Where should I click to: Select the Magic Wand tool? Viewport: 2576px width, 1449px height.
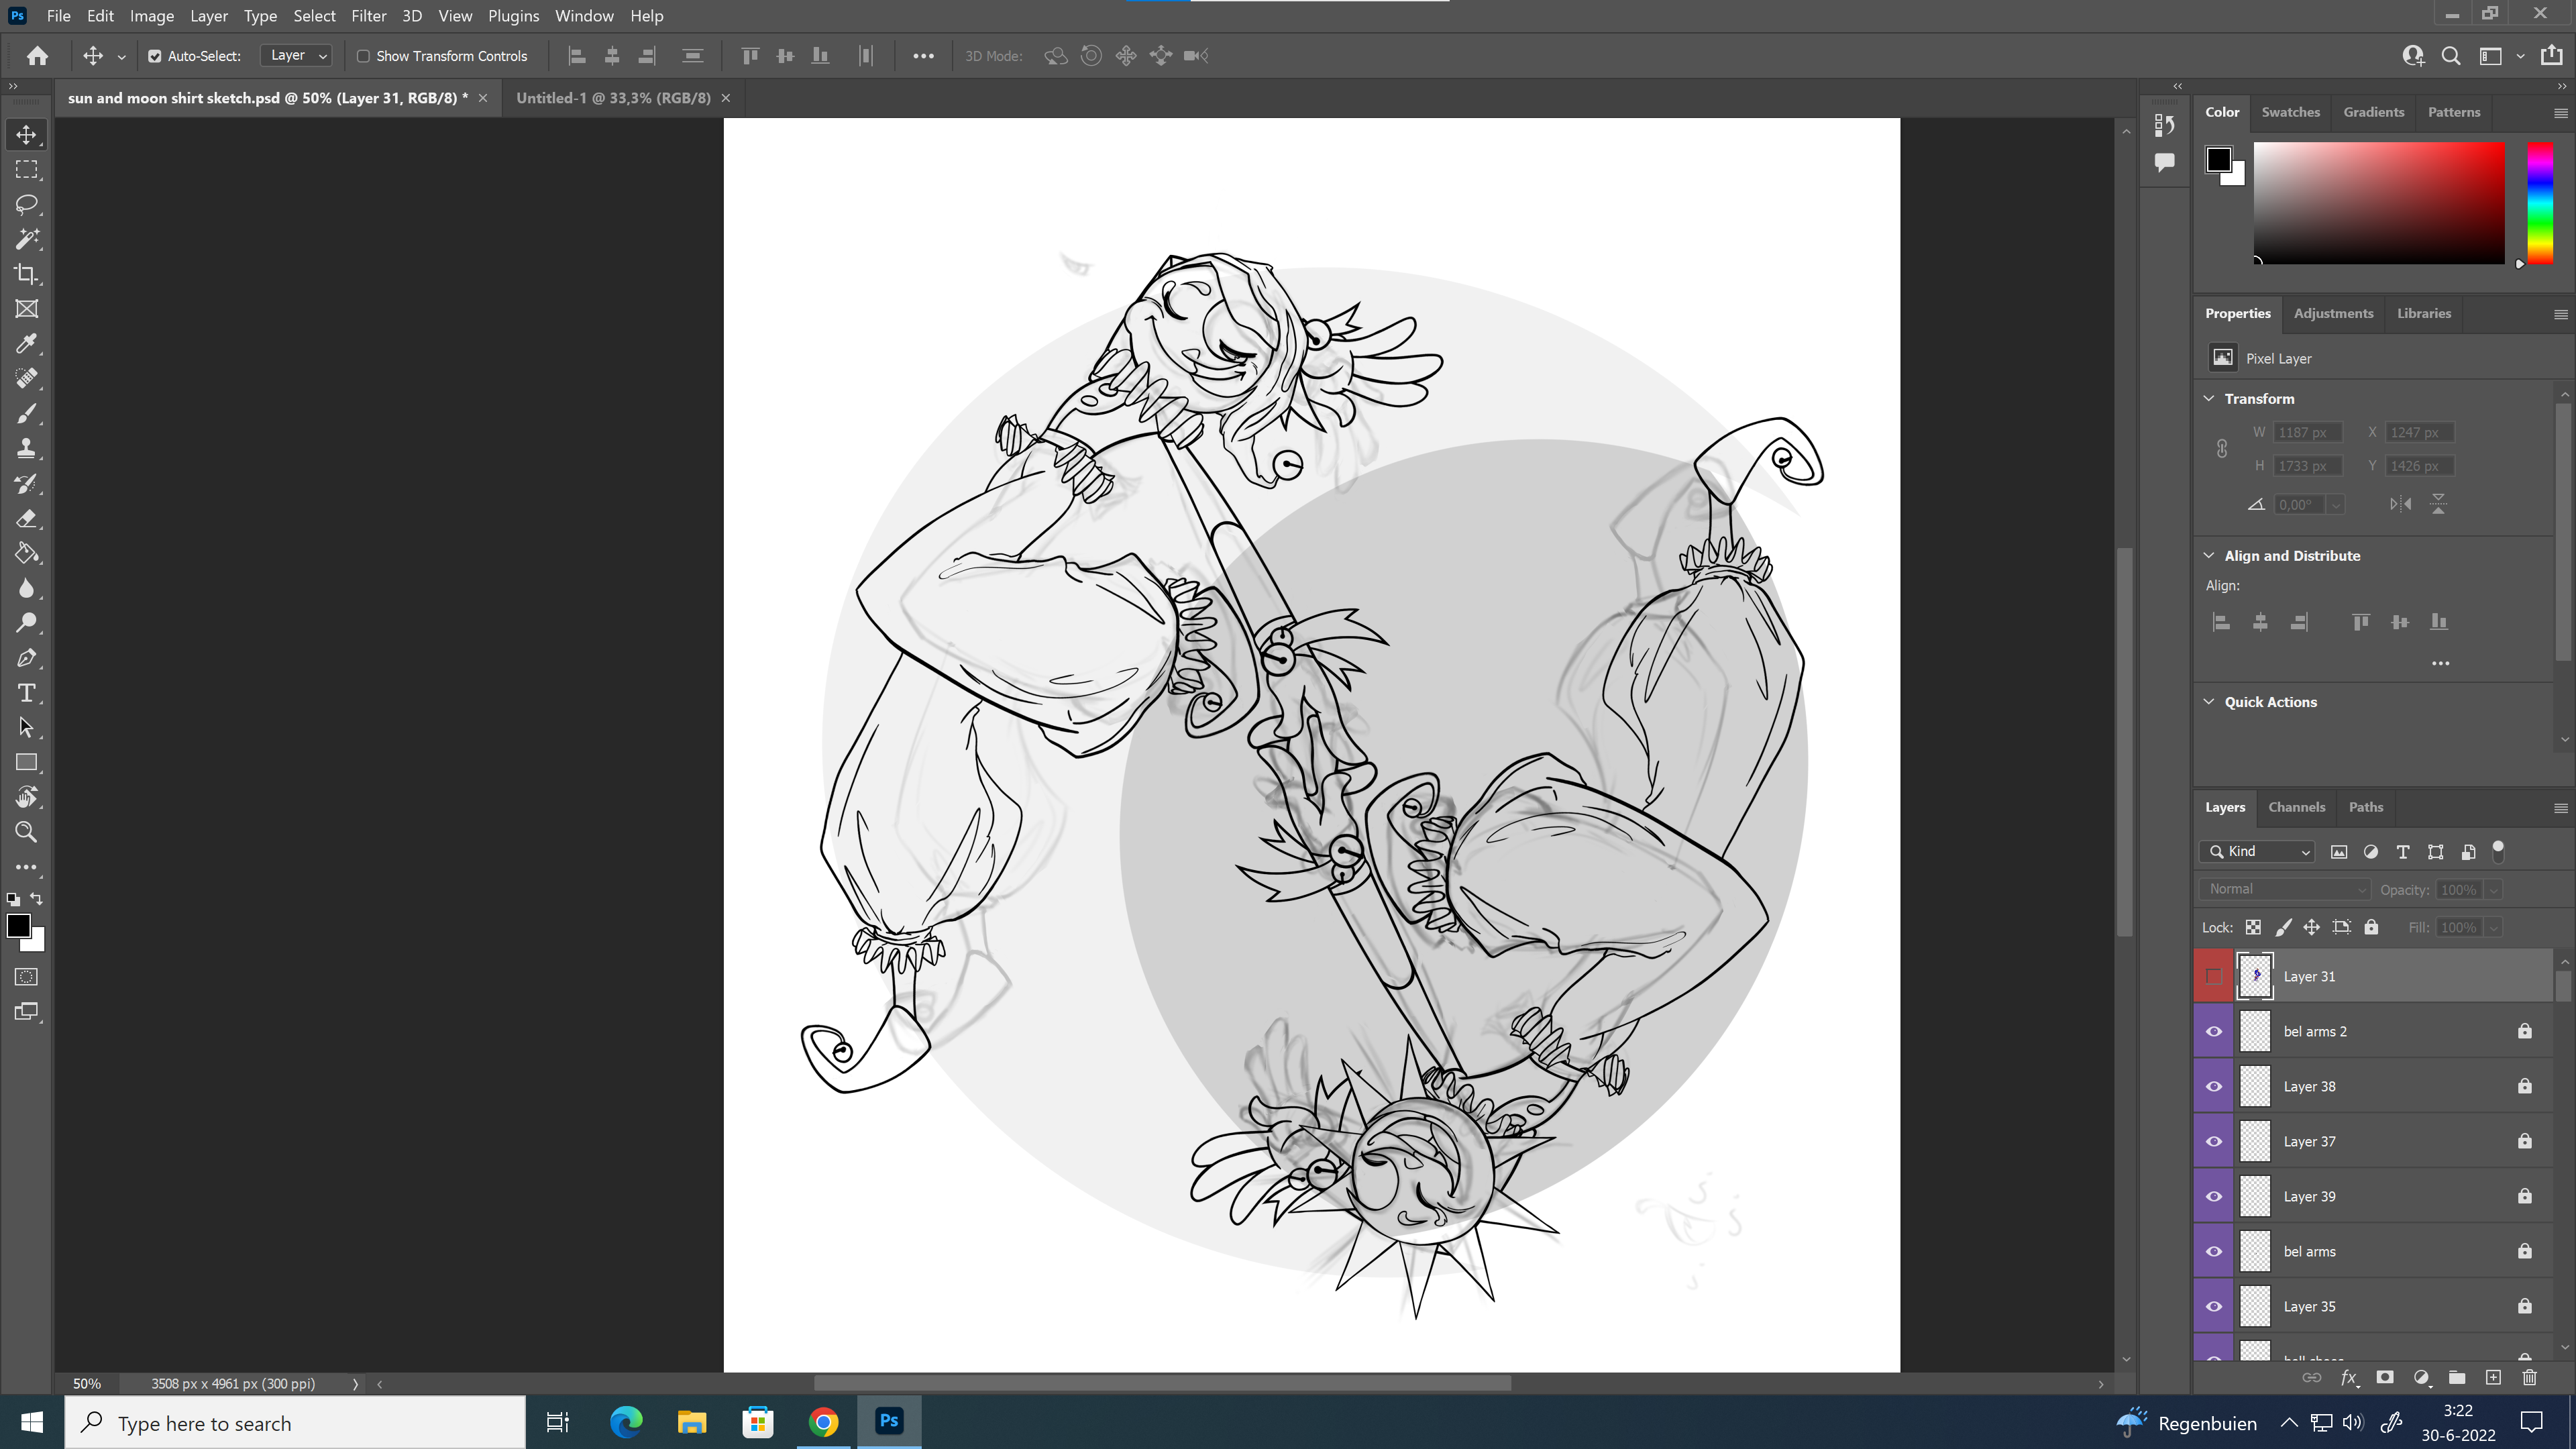(27, 239)
